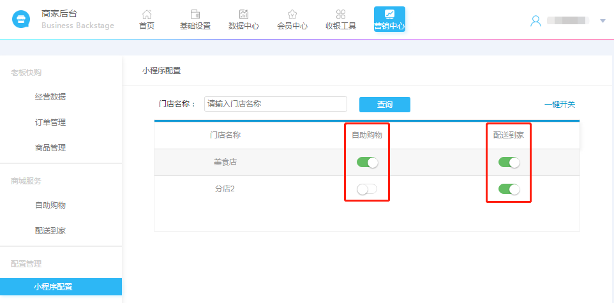Focus the 门店名称 input field
Image resolution: width=614 pixels, height=303 pixels.
click(275, 104)
